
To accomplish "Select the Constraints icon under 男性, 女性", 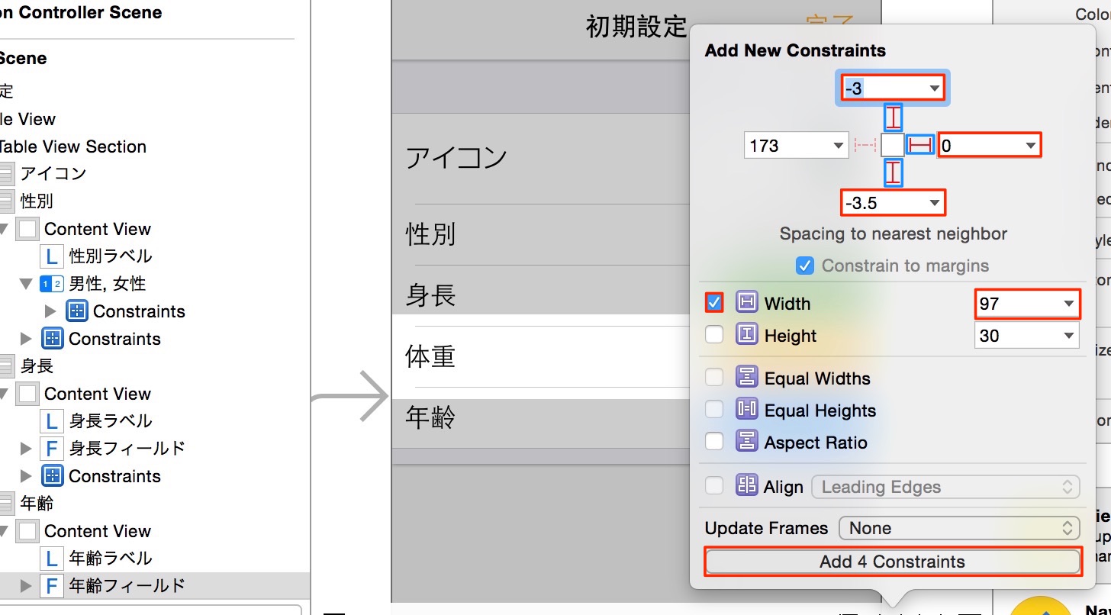I will [77, 311].
